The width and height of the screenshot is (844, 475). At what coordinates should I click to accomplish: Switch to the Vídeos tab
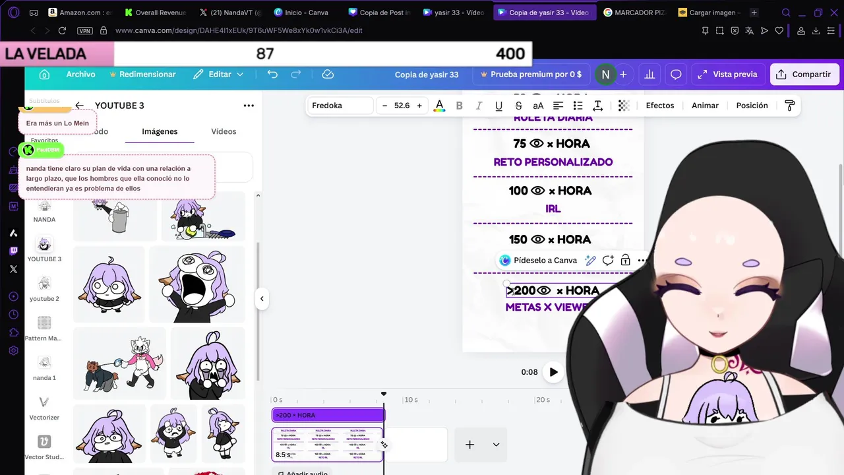(x=224, y=131)
